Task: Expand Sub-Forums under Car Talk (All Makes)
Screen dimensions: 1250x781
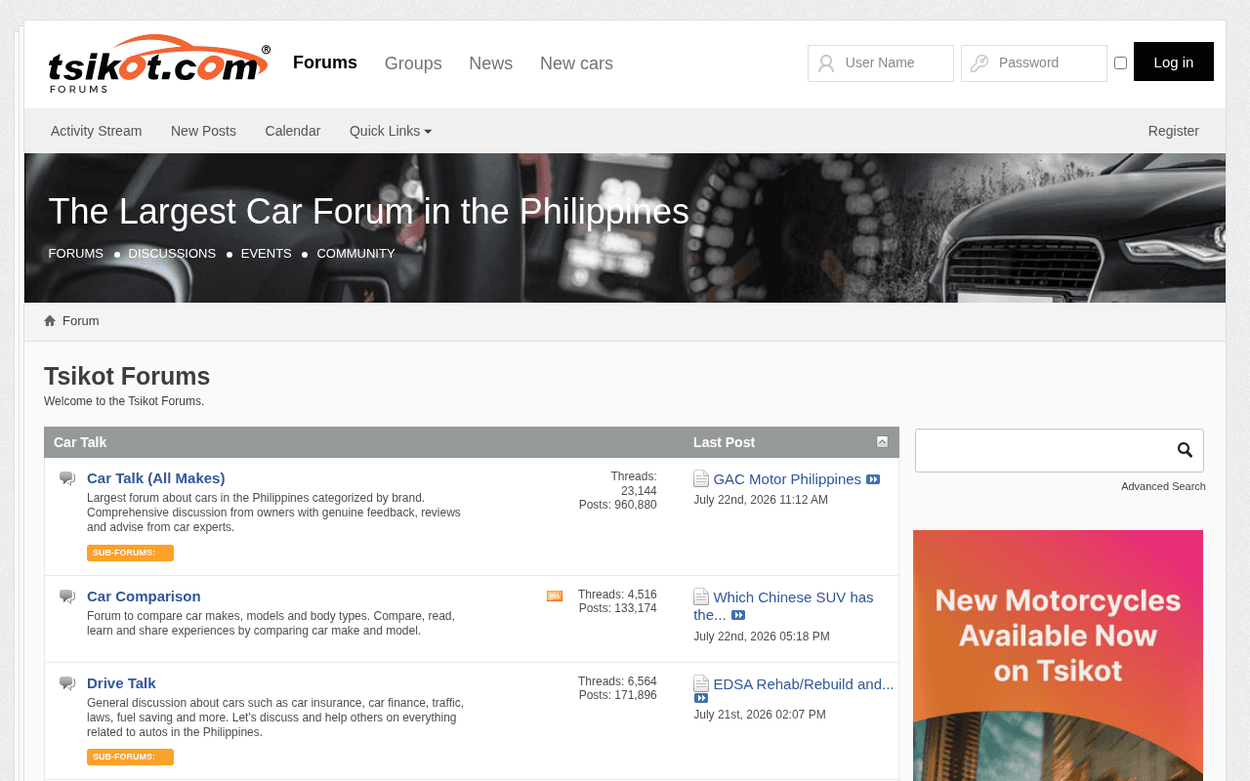Action: 130,553
